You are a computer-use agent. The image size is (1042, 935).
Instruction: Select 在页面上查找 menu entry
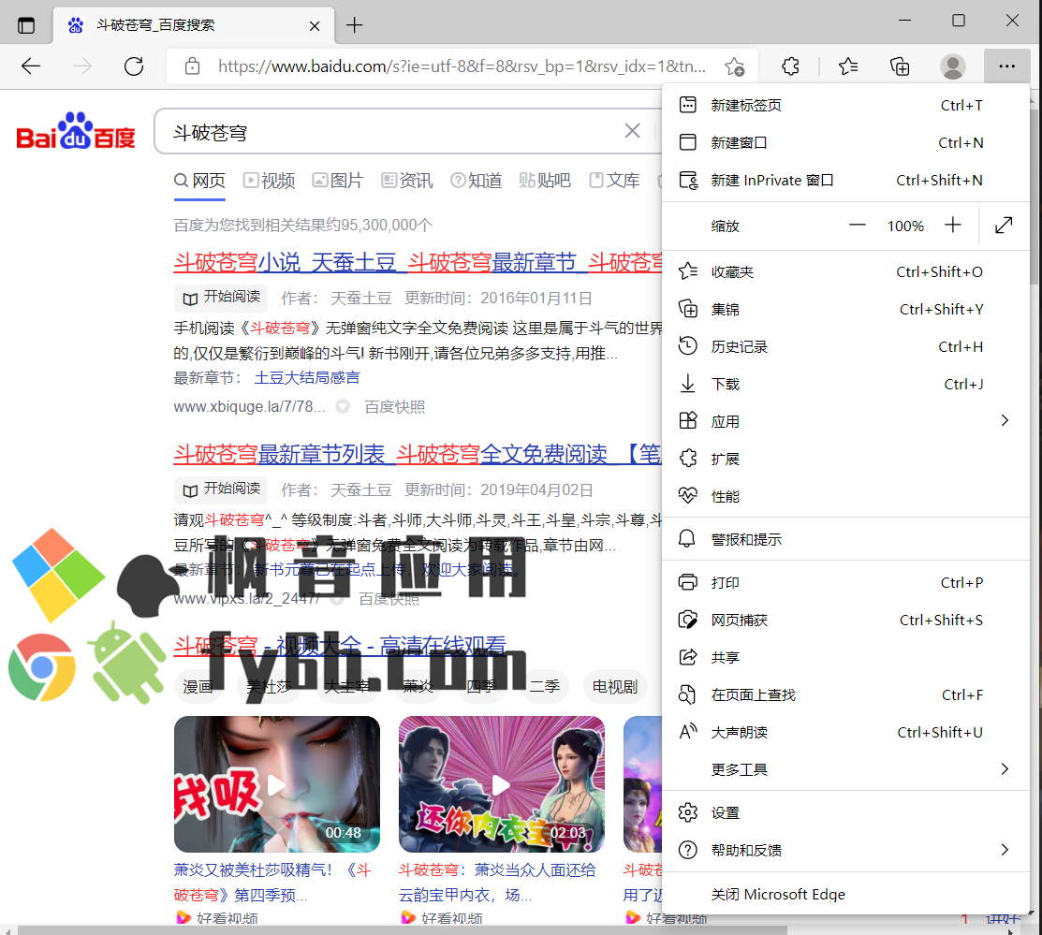[x=845, y=695]
